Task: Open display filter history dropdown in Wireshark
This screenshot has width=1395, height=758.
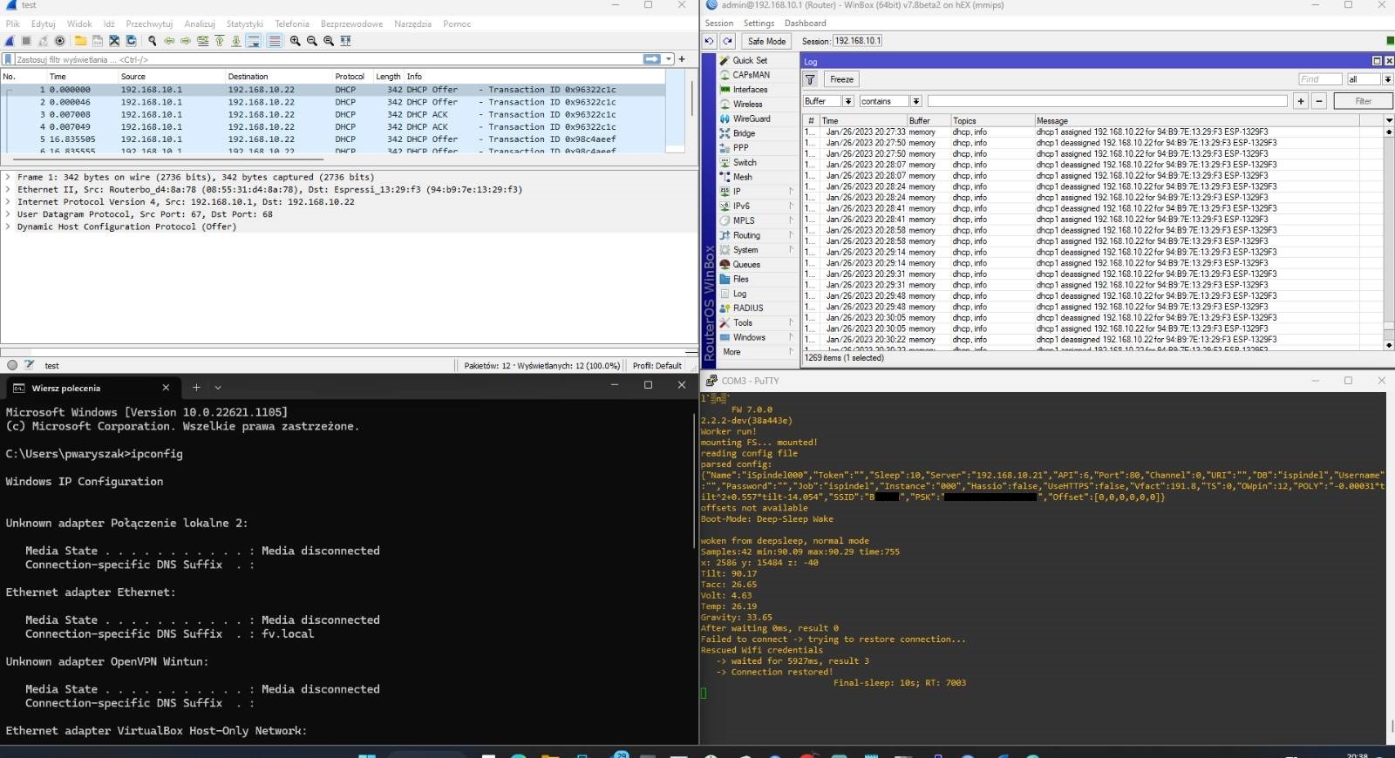Action: pyautogui.click(x=669, y=59)
